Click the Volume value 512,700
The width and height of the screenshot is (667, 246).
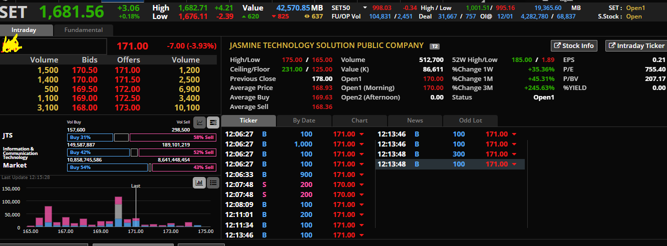(431, 59)
